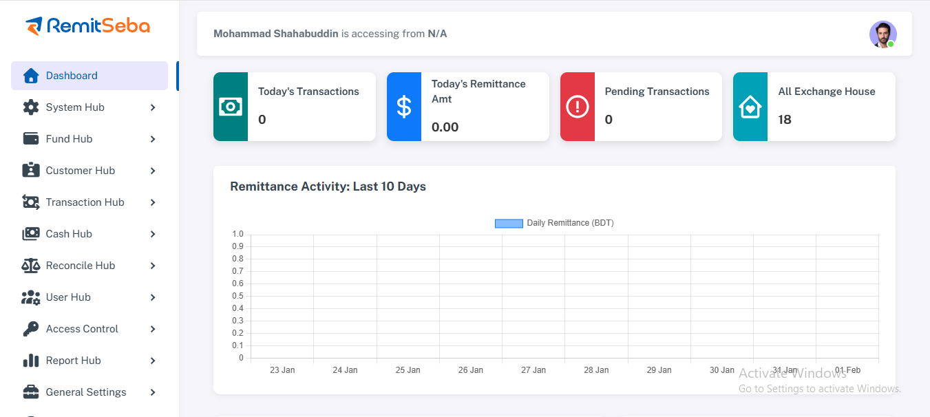Click the Transaction Hub money transfer icon
Screen dimensions: 930x417
click(x=31, y=202)
